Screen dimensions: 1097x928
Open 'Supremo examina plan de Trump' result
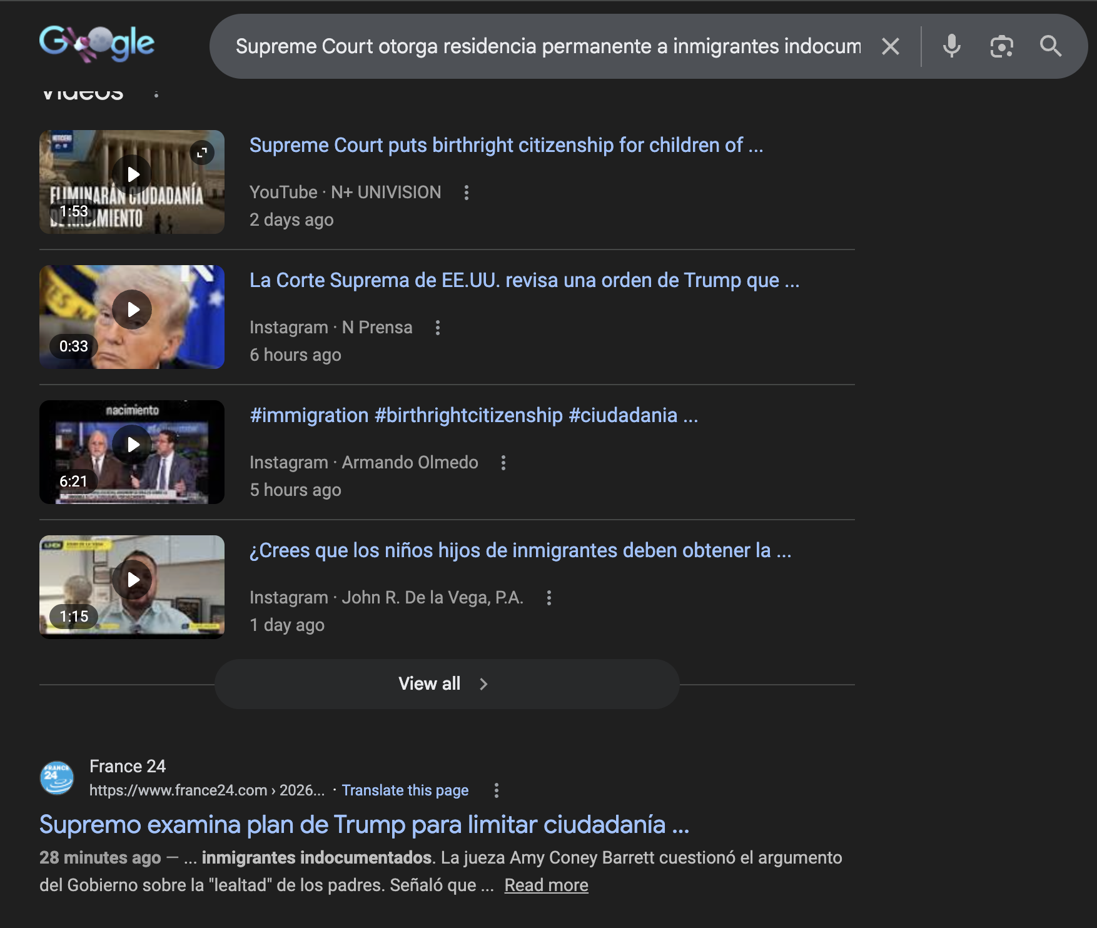click(364, 825)
